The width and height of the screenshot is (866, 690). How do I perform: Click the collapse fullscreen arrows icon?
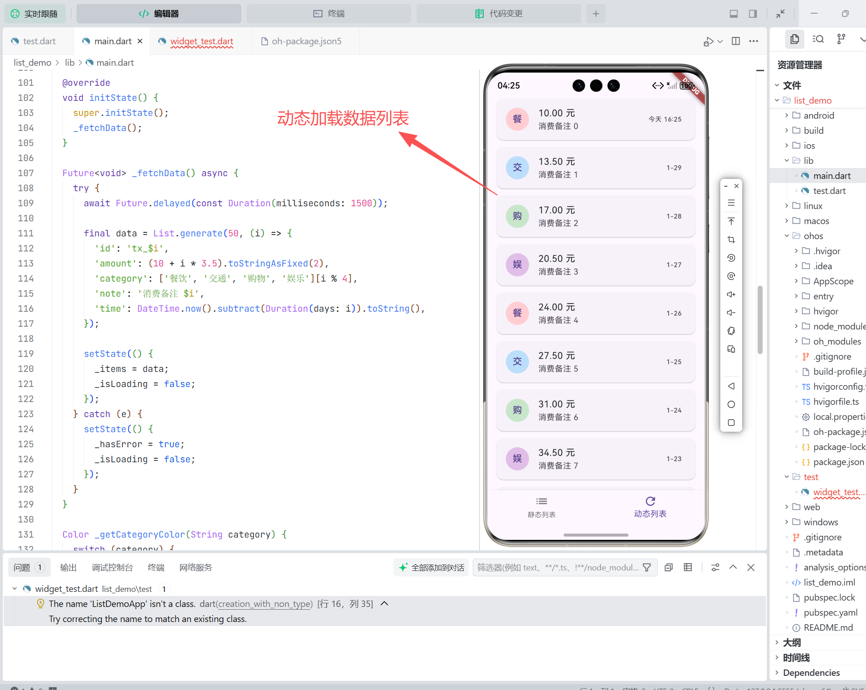pyautogui.click(x=780, y=14)
